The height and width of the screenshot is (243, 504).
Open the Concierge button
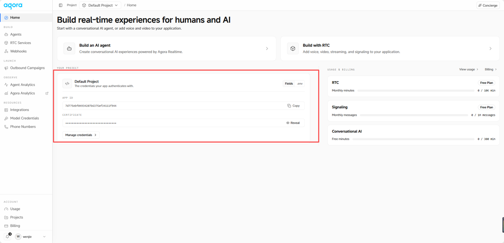(x=488, y=6)
